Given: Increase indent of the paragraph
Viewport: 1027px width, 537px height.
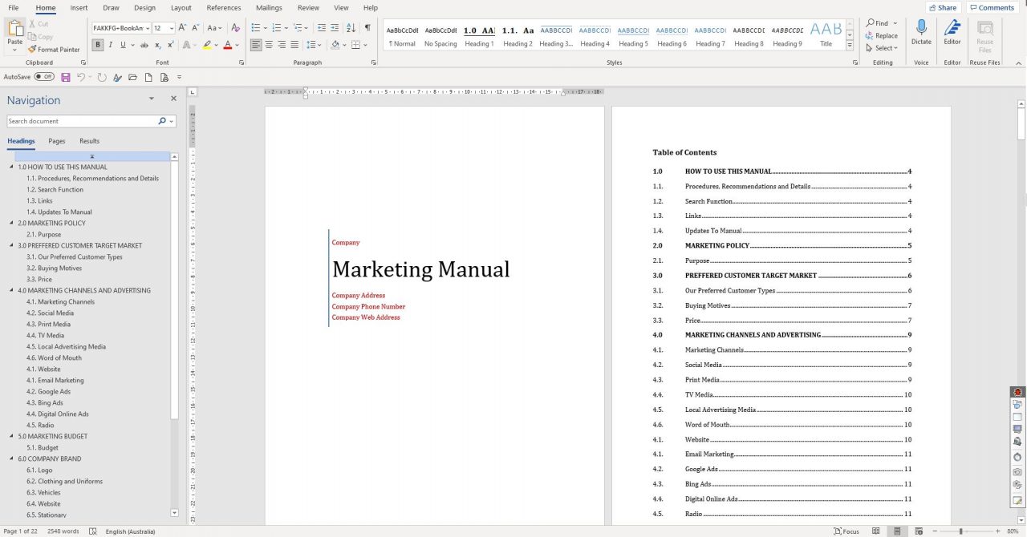Looking at the screenshot, I should pyautogui.click(x=319, y=26).
